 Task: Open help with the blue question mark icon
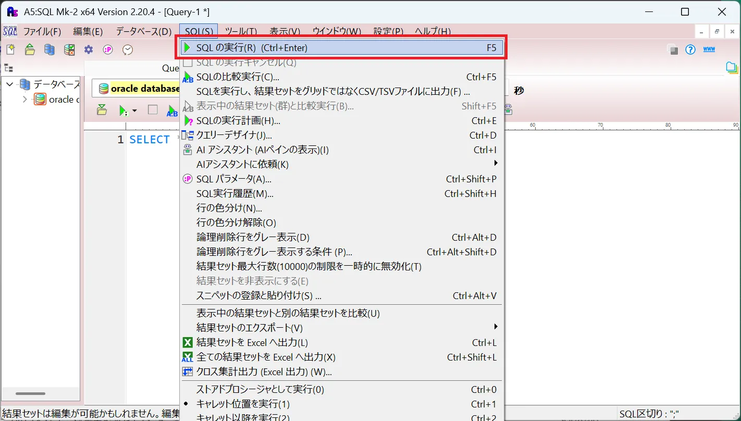[690, 49]
